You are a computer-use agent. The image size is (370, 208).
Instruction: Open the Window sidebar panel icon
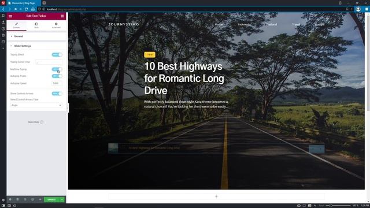3,42
